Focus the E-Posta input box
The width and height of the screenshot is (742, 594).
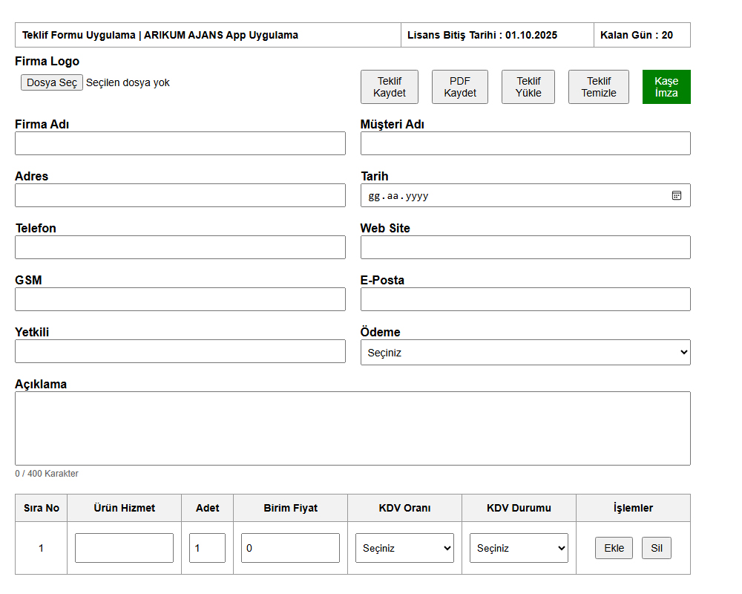[x=525, y=299]
